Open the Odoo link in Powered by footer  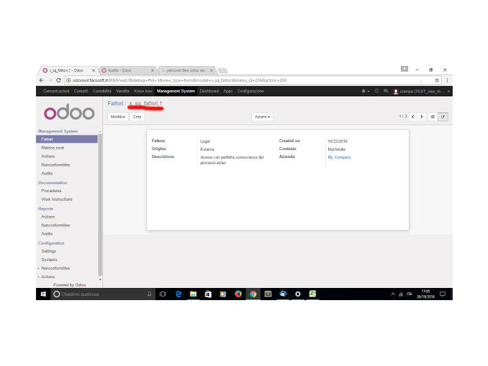tap(81, 285)
